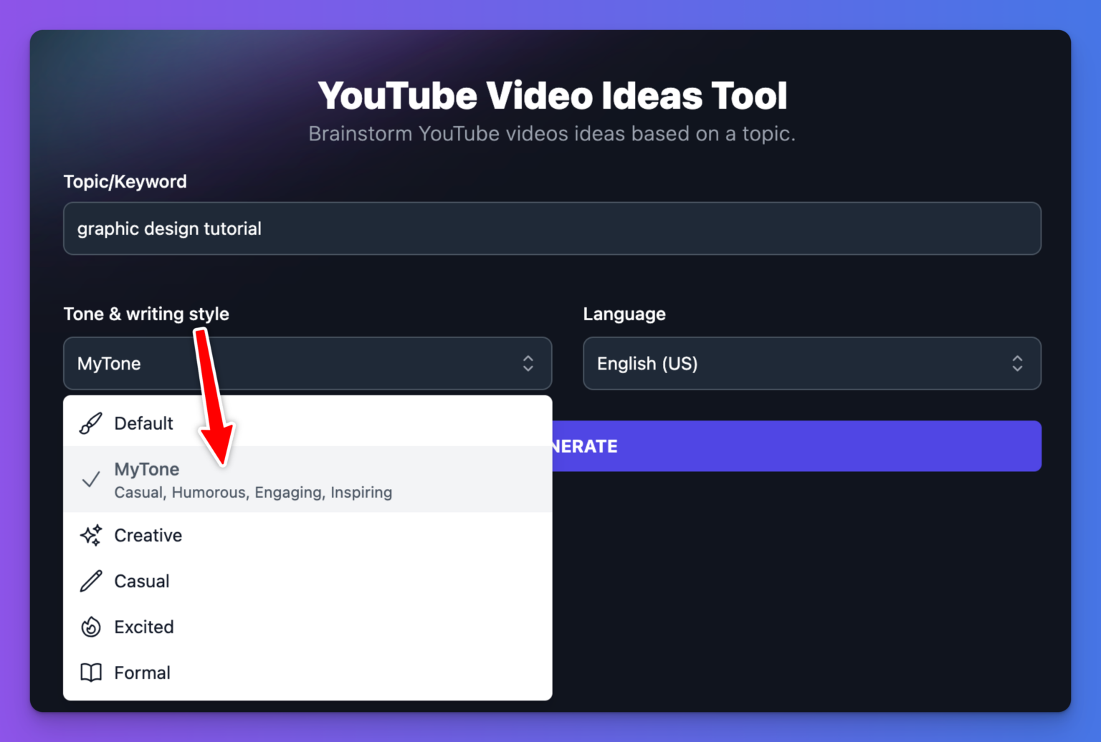Choose the Formal writing style option

coord(142,673)
